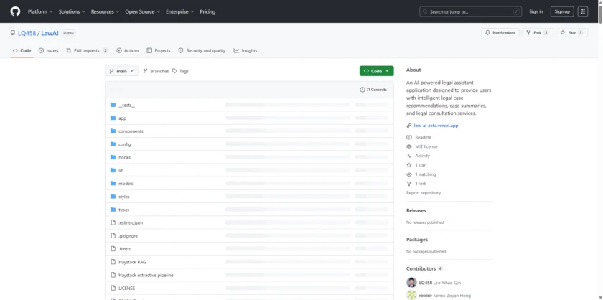The width and height of the screenshot is (603, 300).
Task: Fork the LawAI repository
Action: click(537, 32)
